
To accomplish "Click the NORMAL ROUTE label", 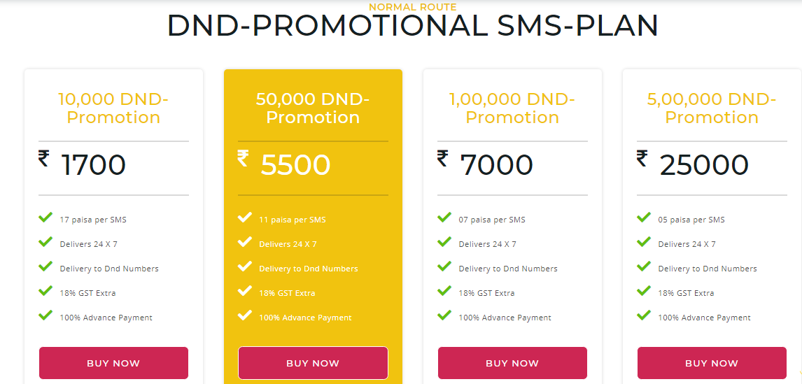I will click(413, 7).
